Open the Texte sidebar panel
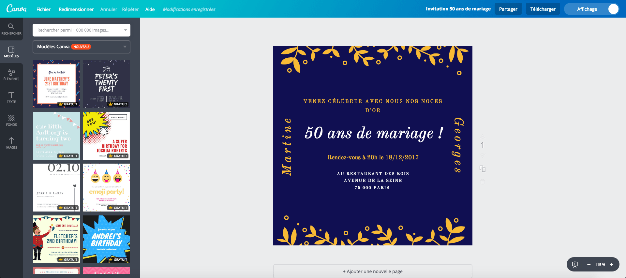Viewport: 626px width, 278px height. 11,97
